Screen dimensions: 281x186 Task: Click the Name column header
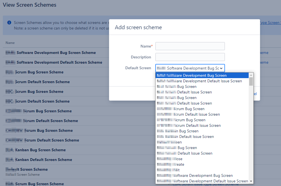coord(10,43)
